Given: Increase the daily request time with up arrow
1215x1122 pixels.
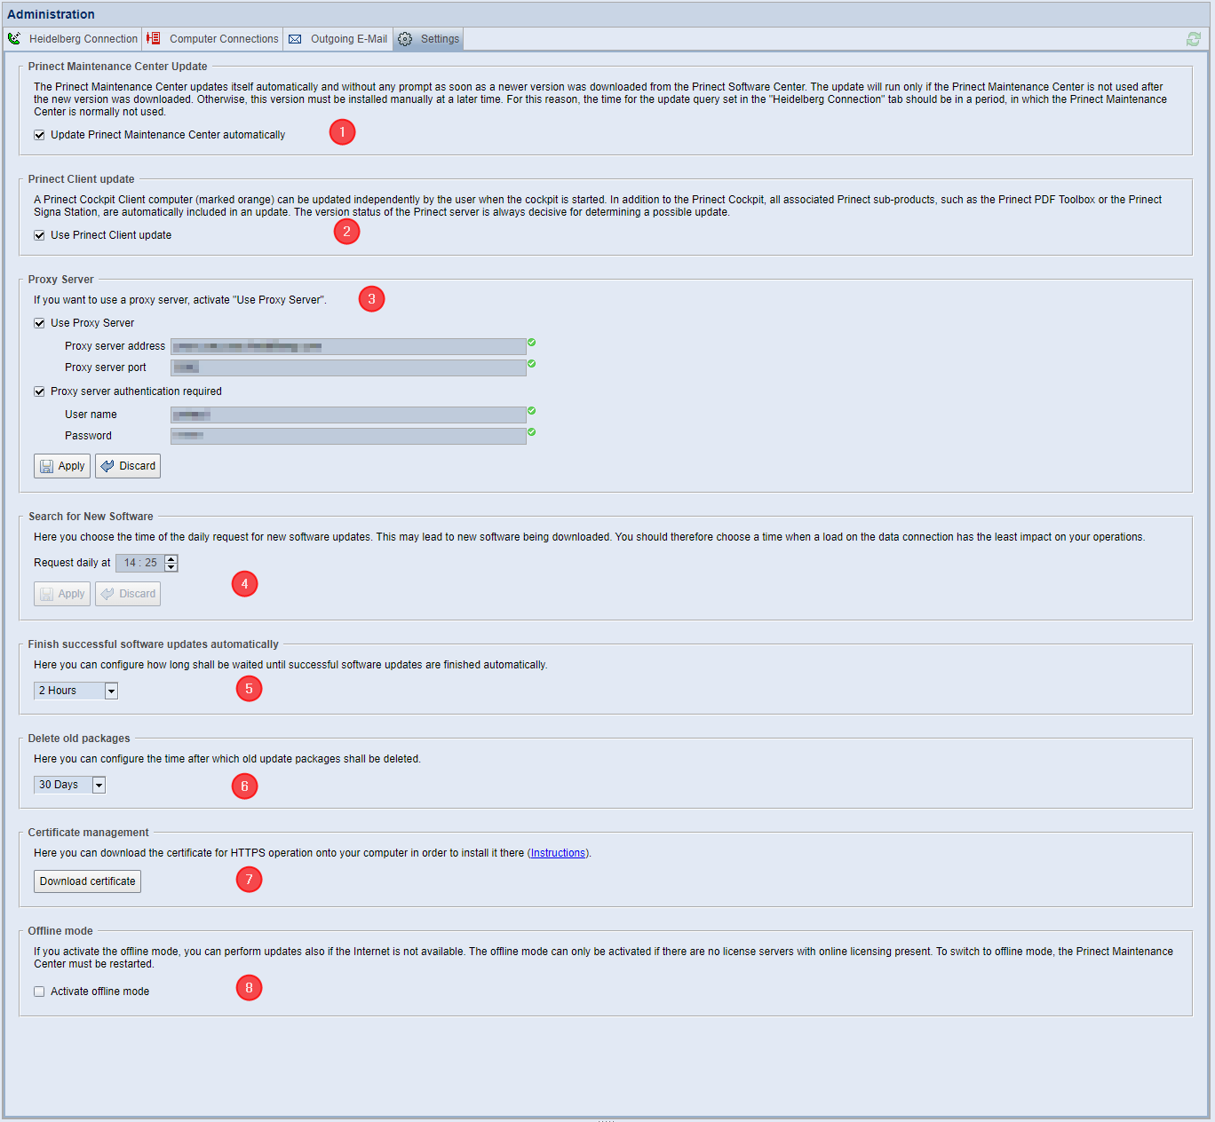Looking at the screenshot, I should [x=171, y=558].
